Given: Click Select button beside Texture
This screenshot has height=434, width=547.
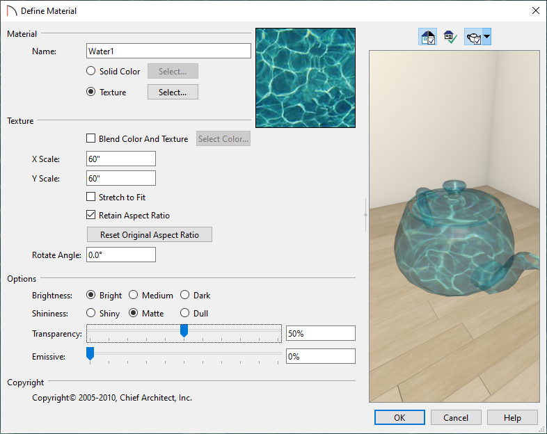Looking at the screenshot, I should [x=173, y=92].
